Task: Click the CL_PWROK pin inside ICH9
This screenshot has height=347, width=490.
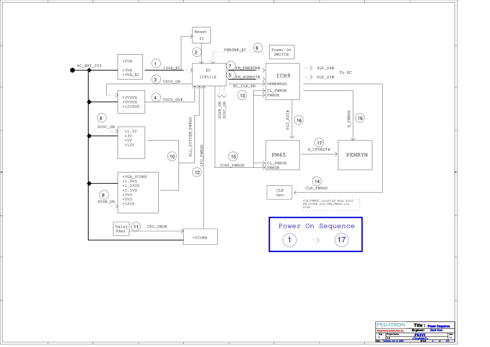Action: pyautogui.click(x=277, y=91)
